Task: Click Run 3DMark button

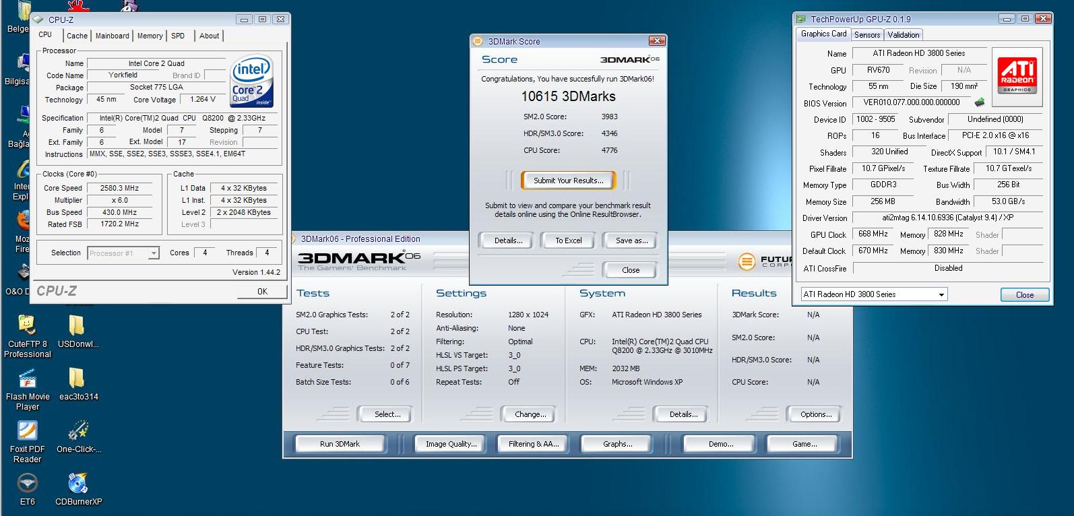Action: [340, 444]
